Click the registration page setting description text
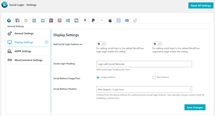This screenshot has width=215, height=116. click(176, 50)
